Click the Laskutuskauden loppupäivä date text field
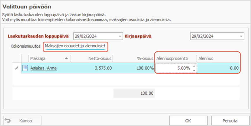 point(96,36)
